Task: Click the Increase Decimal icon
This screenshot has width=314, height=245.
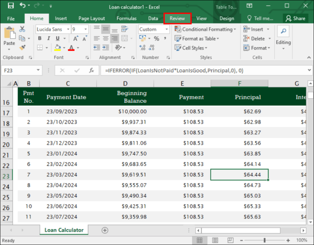Action: [x=142, y=48]
